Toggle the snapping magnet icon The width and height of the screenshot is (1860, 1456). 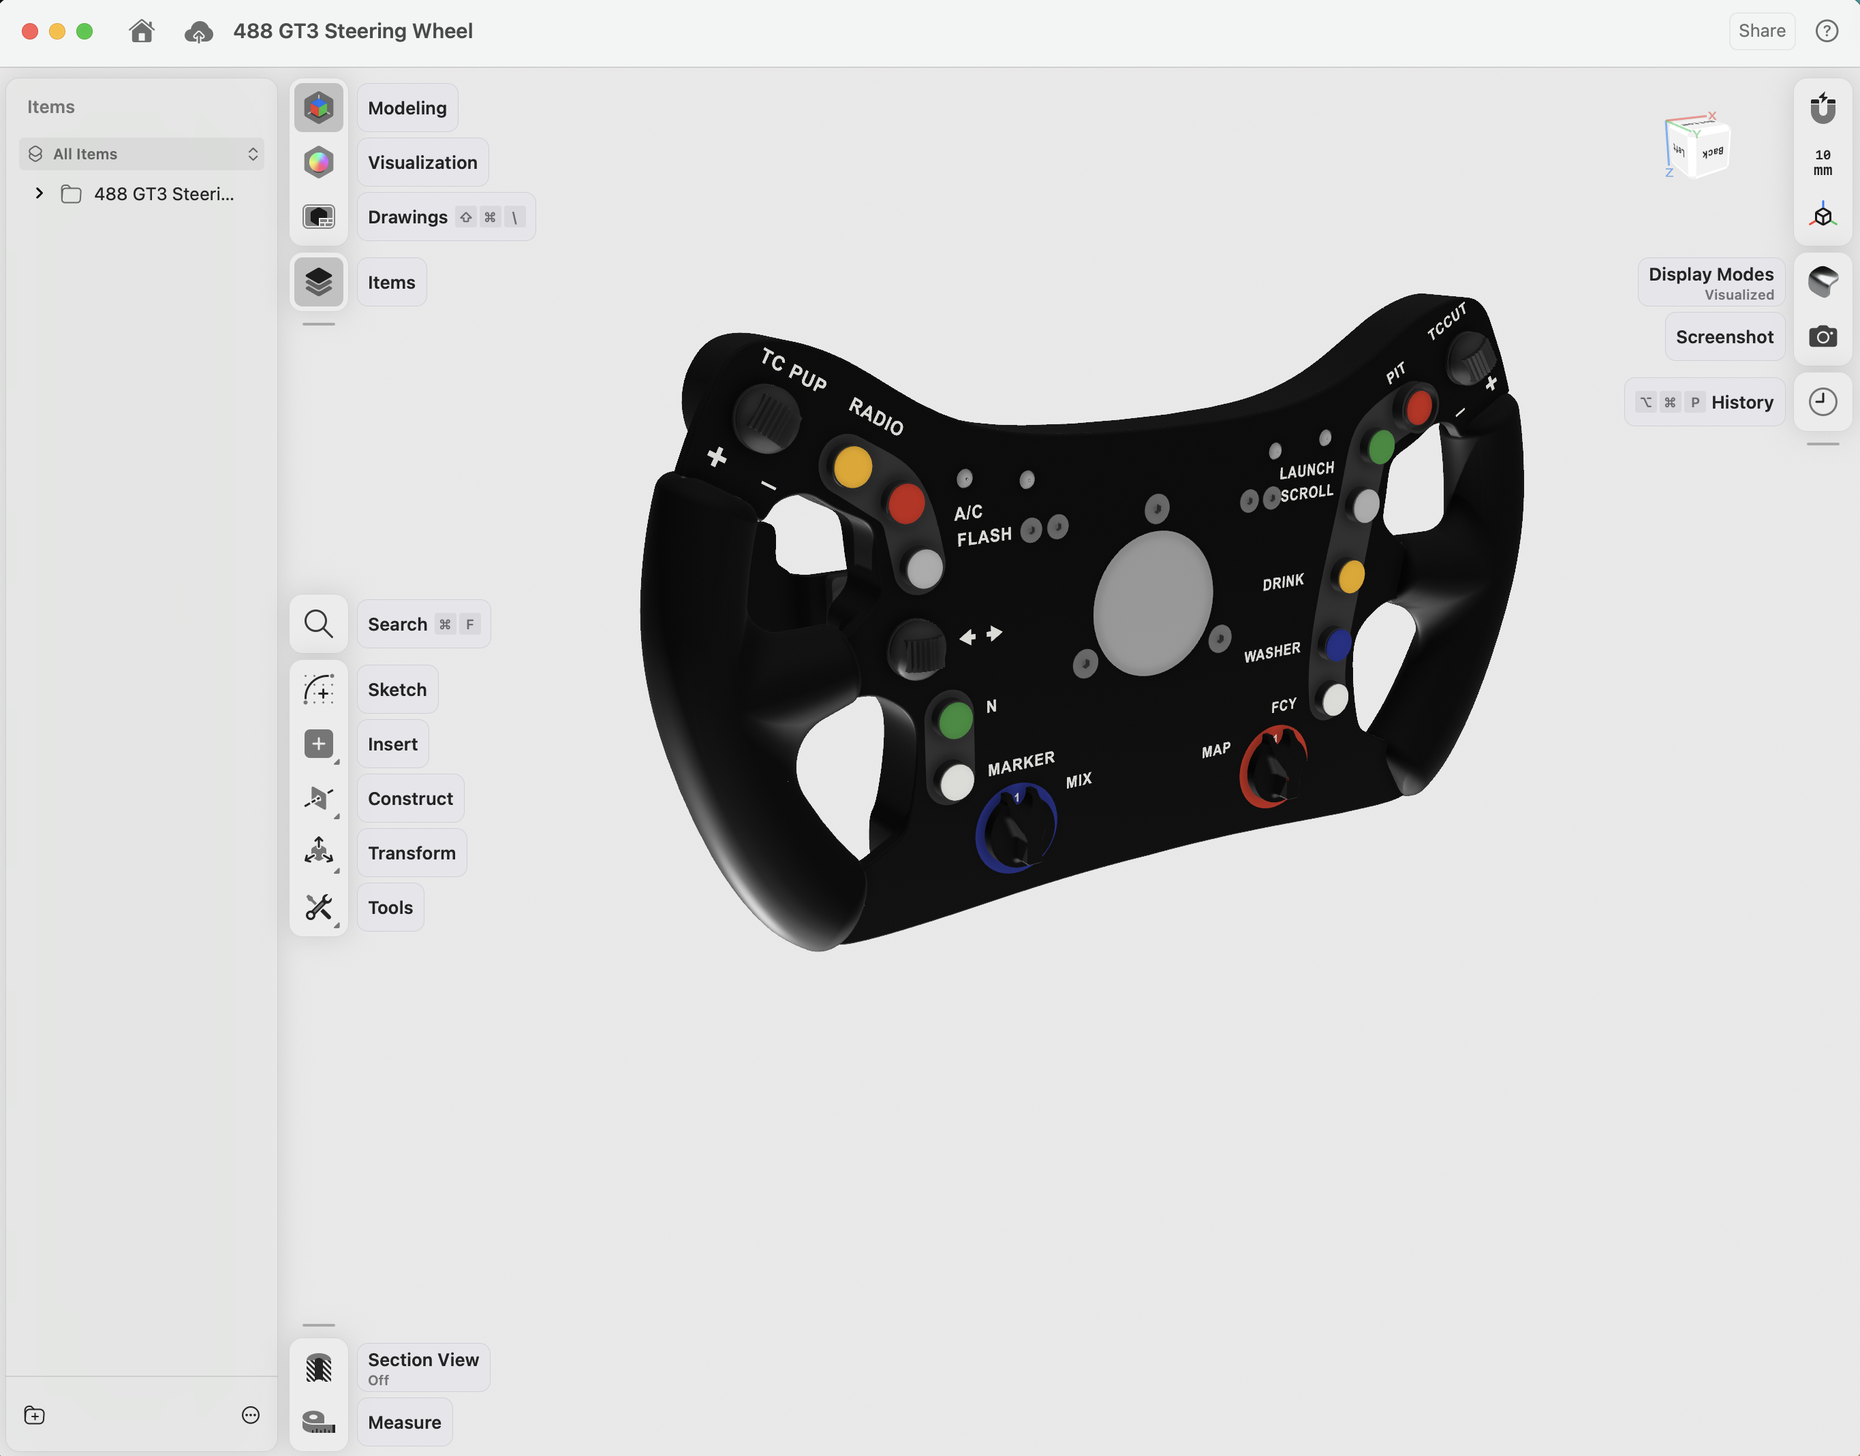1823,108
